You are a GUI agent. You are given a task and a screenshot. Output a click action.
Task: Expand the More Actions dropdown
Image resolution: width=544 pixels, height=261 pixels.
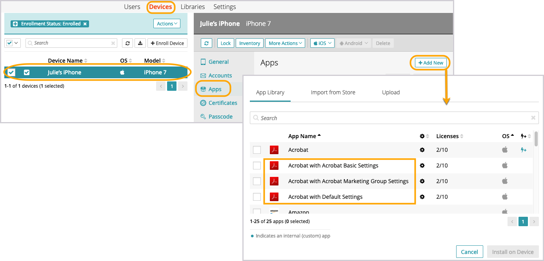[x=285, y=43]
